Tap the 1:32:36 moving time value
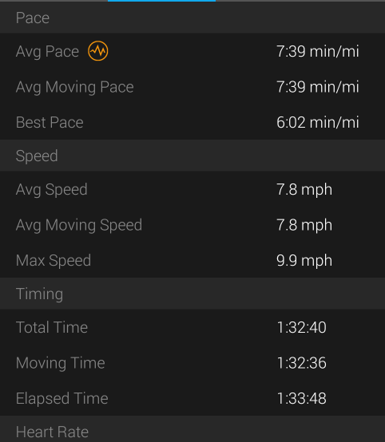This screenshot has height=442, width=385. [x=301, y=363]
